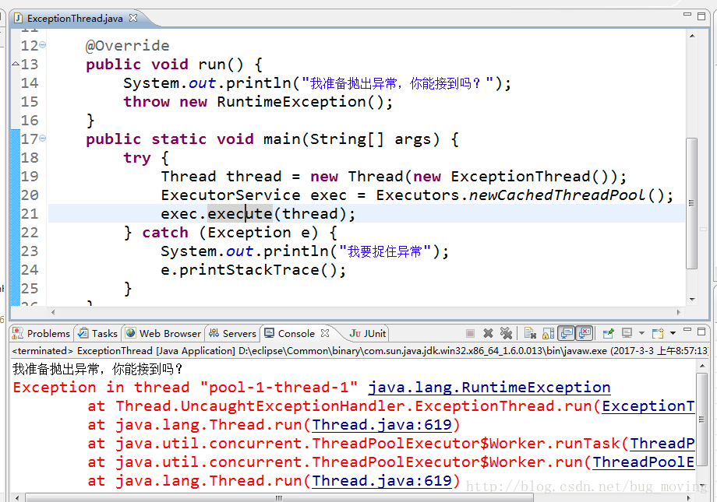The height and width of the screenshot is (502, 717).
Task: Clear the Console output
Action: [530, 333]
